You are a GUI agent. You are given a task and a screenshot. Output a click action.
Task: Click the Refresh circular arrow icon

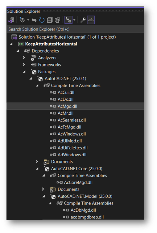click(x=42, y=20)
